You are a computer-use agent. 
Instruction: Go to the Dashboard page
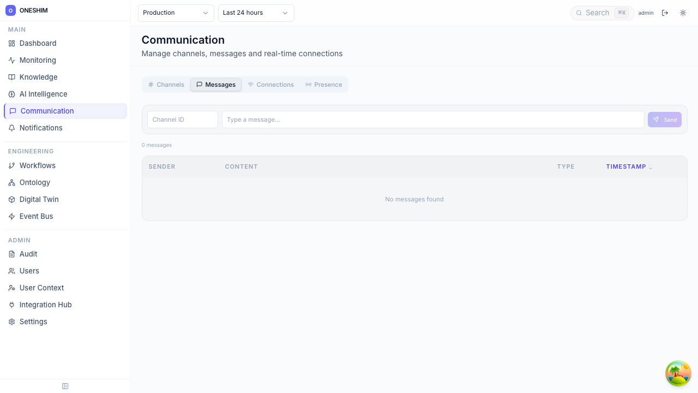click(x=38, y=44)
